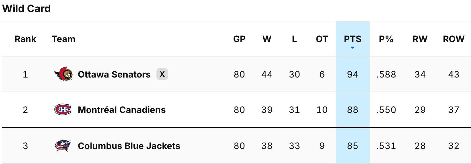Sort by the OT column header
Image resolution: width=471 pixels, height=164 pixels.
322,39
